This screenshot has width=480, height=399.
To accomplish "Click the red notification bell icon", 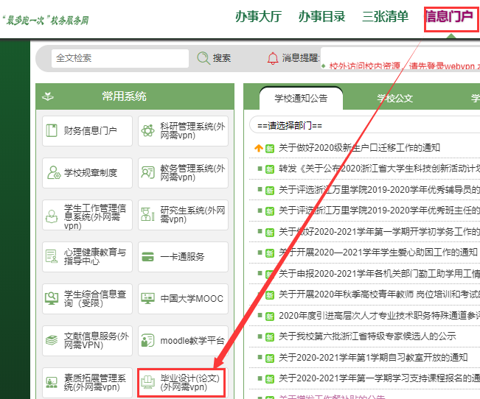I will (273, 58).
